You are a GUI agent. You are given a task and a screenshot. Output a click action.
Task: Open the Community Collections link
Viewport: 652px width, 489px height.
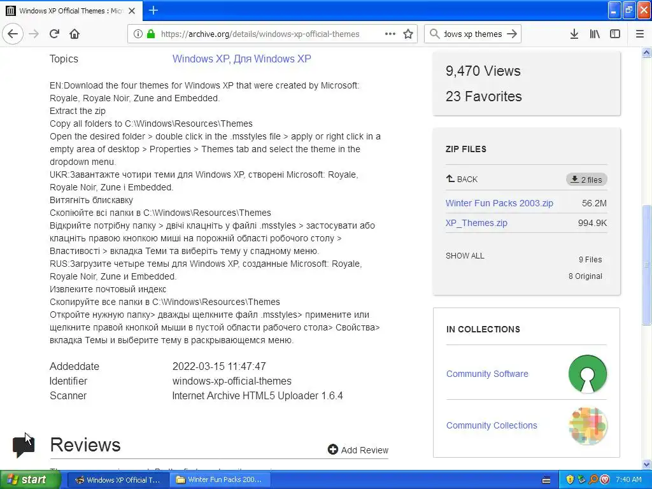492,425
